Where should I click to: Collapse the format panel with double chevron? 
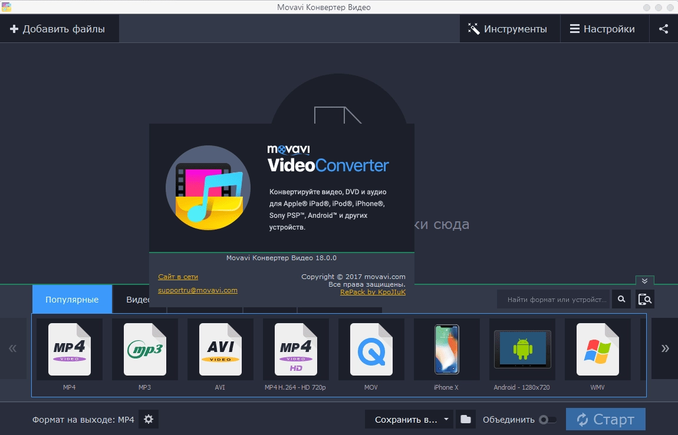point(645,281)
